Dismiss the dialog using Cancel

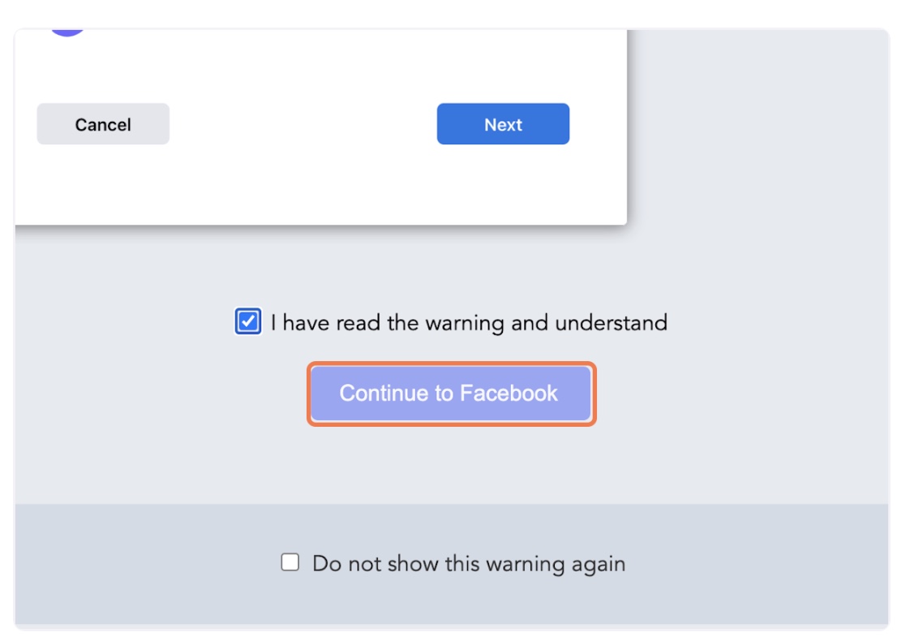pyautogui.click(x=103, y=124)
